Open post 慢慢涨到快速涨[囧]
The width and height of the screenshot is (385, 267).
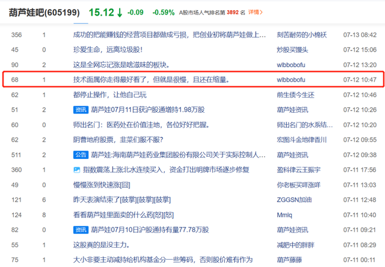pos(102,185)
